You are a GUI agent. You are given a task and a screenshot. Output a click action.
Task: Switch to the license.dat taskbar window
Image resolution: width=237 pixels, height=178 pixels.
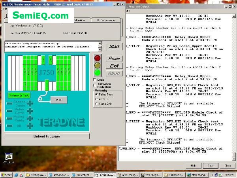tap(59, 175)
